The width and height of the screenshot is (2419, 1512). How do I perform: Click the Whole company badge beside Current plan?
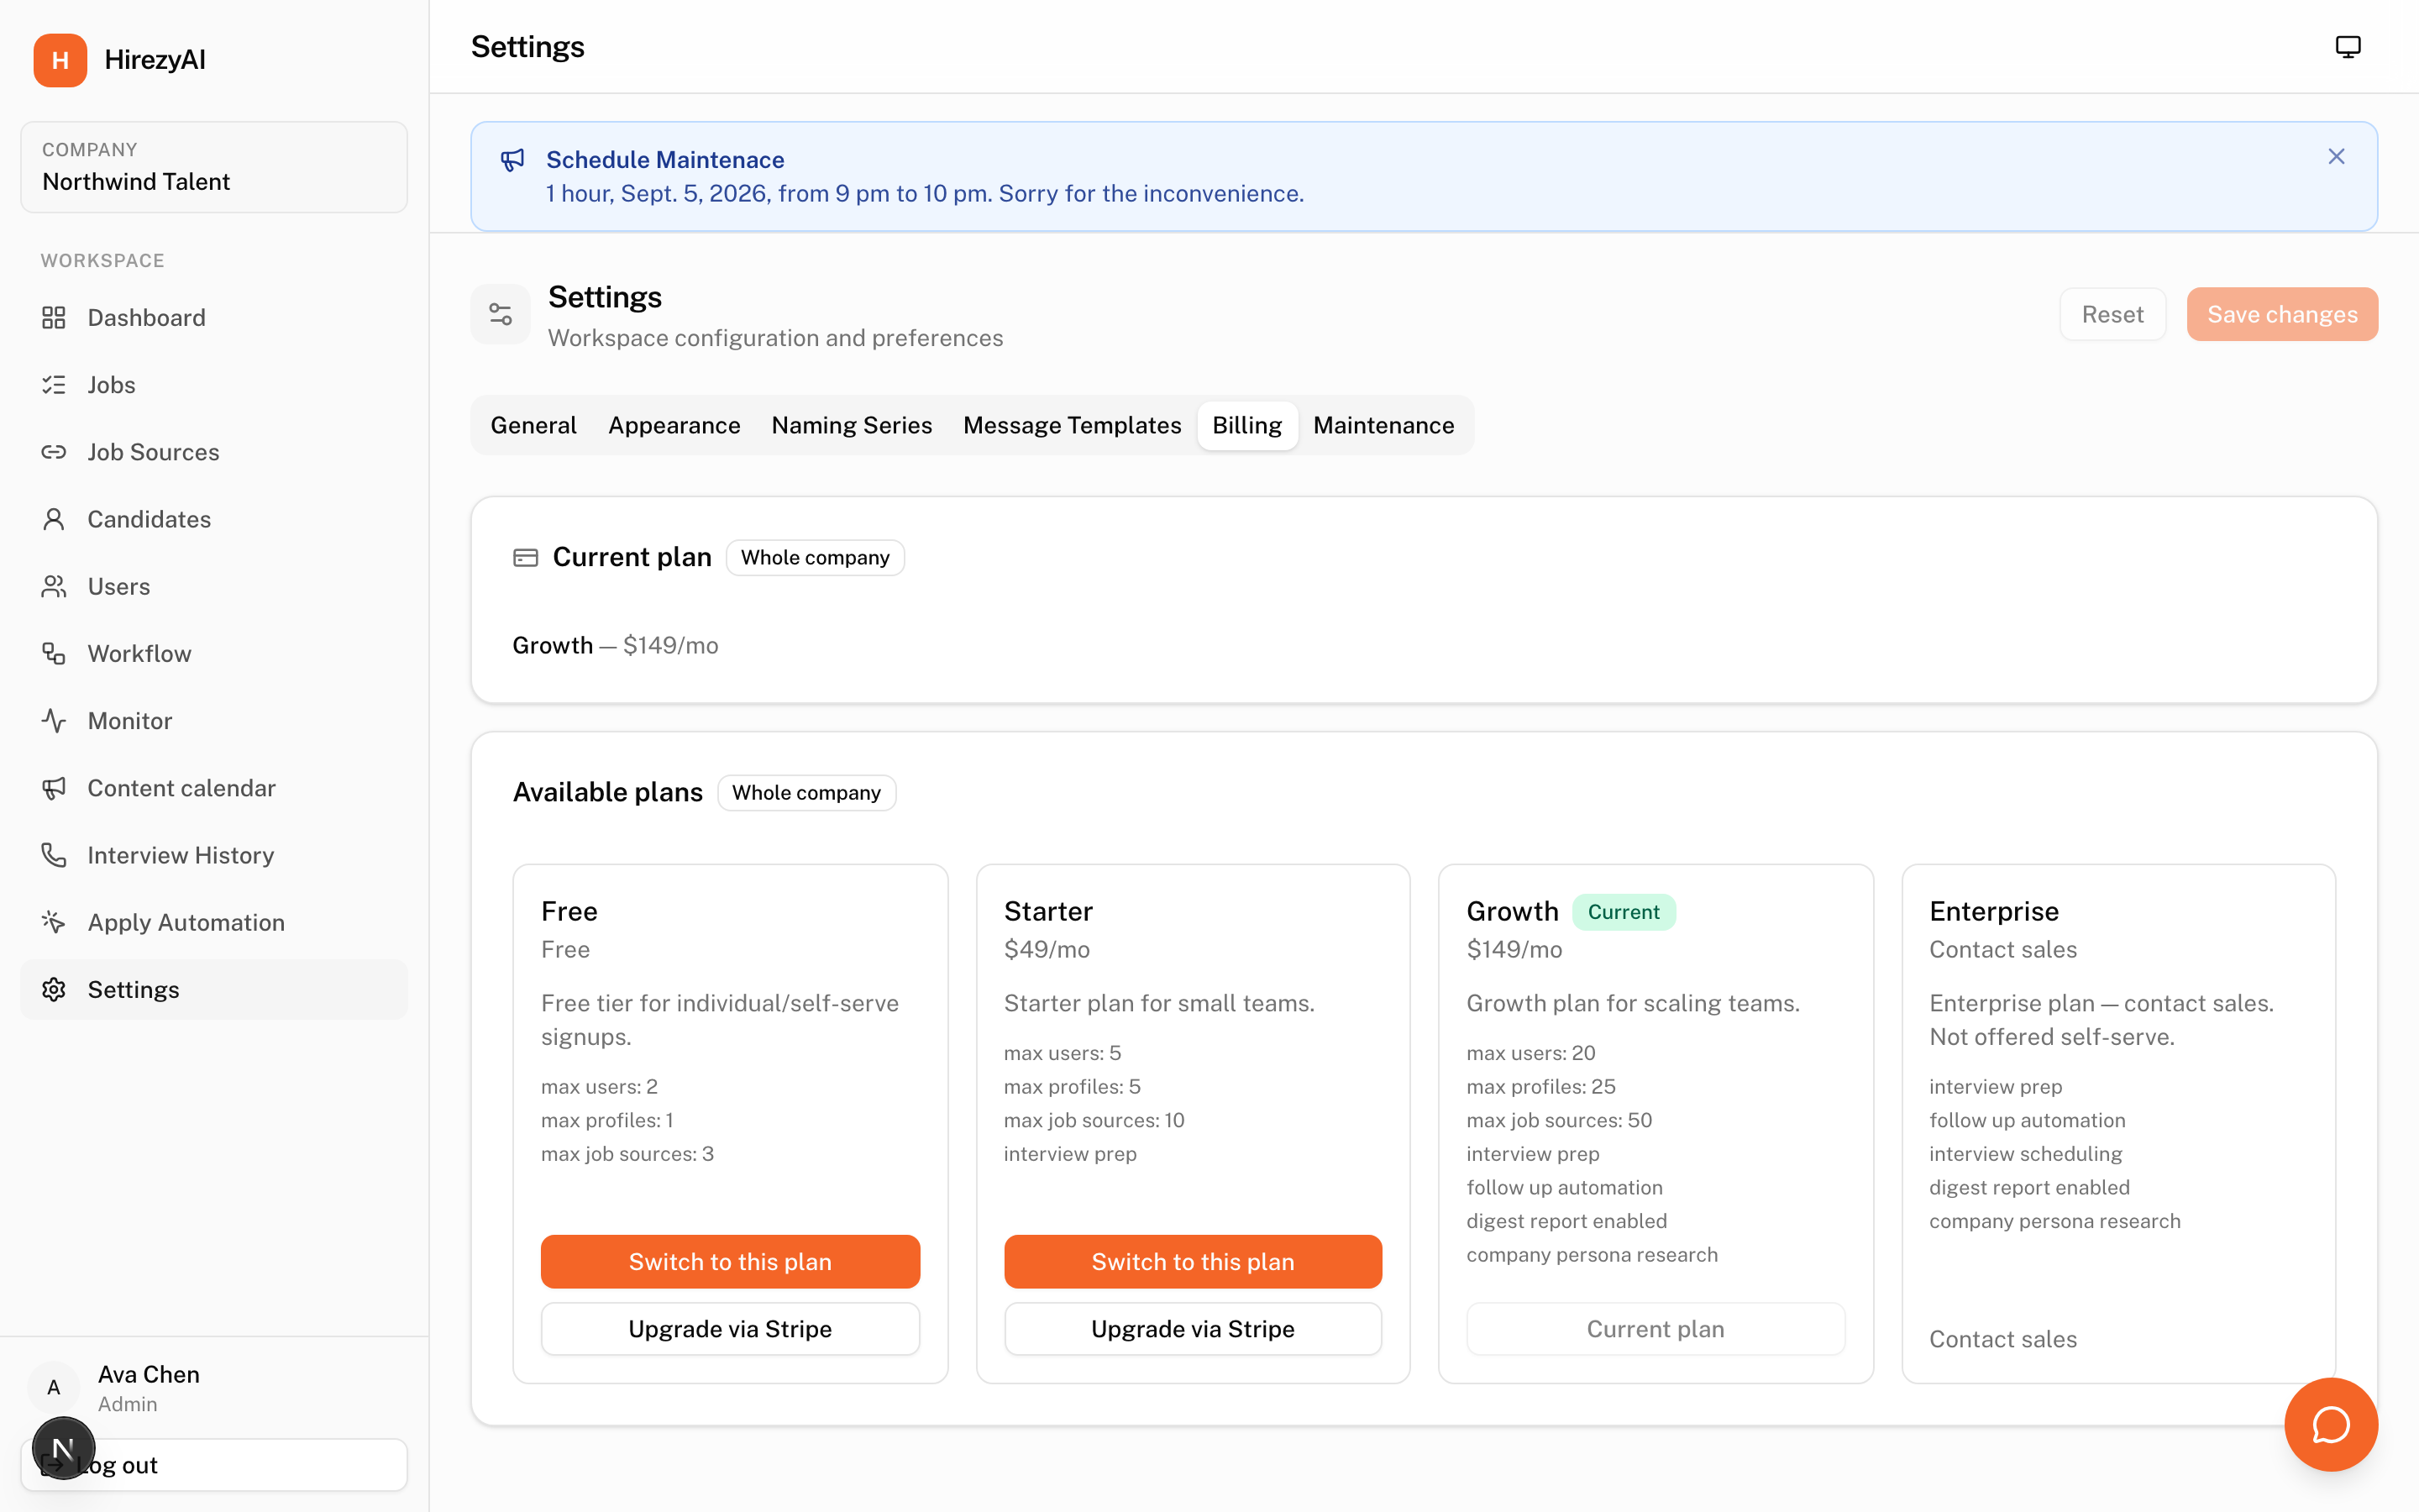tap(815, 558)
